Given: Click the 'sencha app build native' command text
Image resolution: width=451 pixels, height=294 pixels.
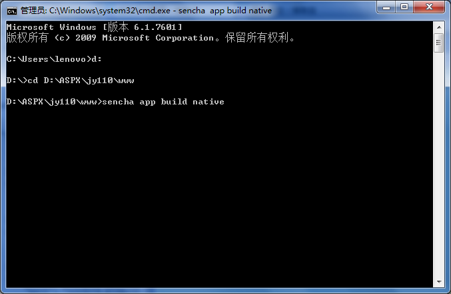Looking at the screenshot, I should [x=163, y=102].
